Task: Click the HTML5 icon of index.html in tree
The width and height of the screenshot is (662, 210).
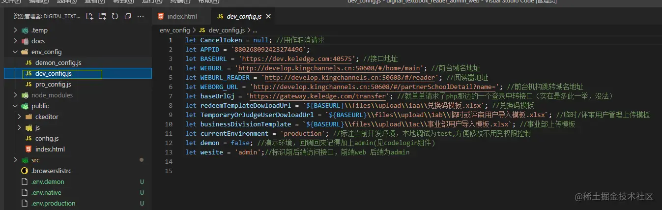Action: tap(29, 149)
